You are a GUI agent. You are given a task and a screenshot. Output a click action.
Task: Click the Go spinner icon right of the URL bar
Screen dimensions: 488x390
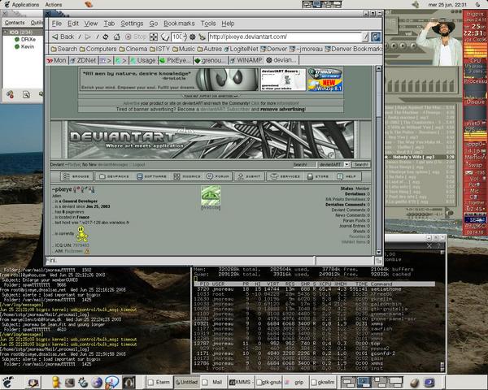coord(376,37)
